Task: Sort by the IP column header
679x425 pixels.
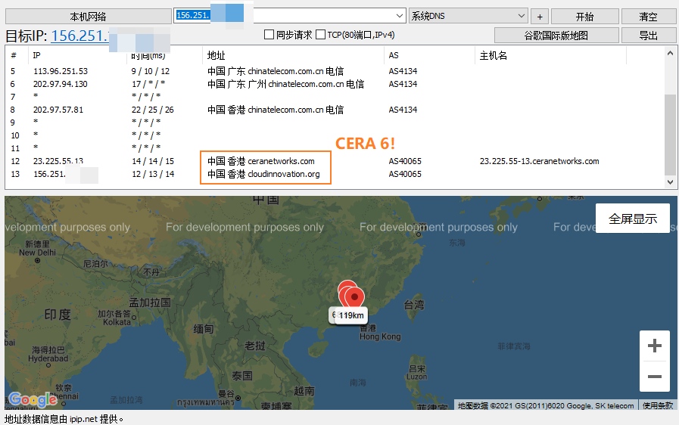Action: [x=37, y=55]
